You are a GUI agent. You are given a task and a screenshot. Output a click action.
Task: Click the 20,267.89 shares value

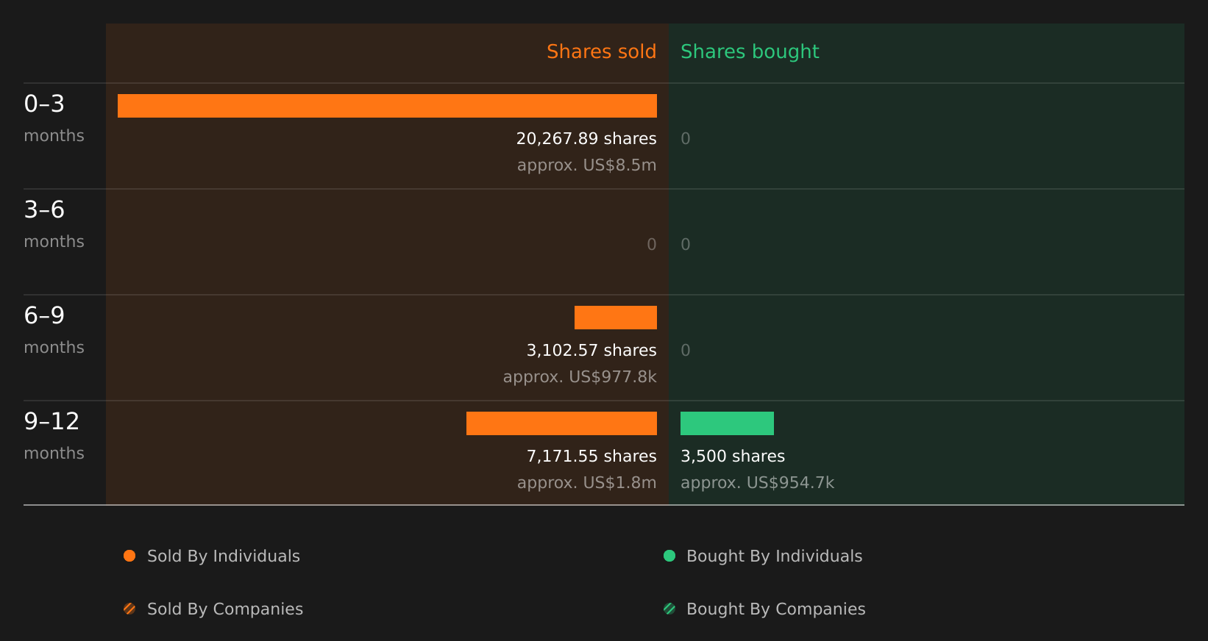[x=586, y=139]
